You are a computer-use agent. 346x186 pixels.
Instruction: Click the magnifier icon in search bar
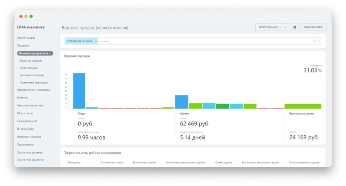pos(314,41)
